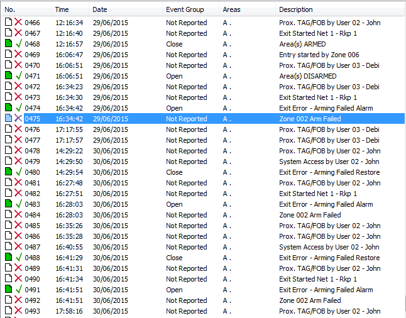Click the green document icon for event 0468
The image size is (406, 318).
tap(8, 44)
